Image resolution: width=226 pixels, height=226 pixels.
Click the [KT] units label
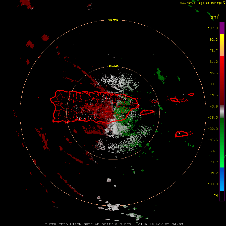pyautogui.click(x=214, y=17)
